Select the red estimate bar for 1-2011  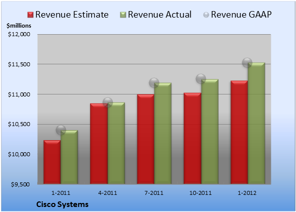(52, 162)
